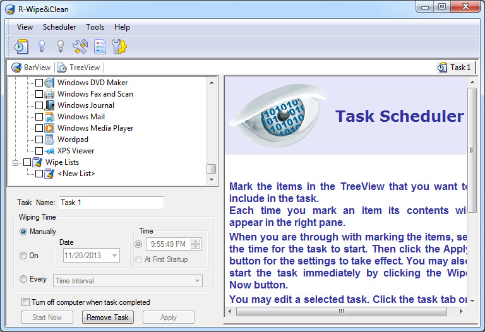Open the Help menu
This screenshot has width=485, height=332.
point(122,27)
